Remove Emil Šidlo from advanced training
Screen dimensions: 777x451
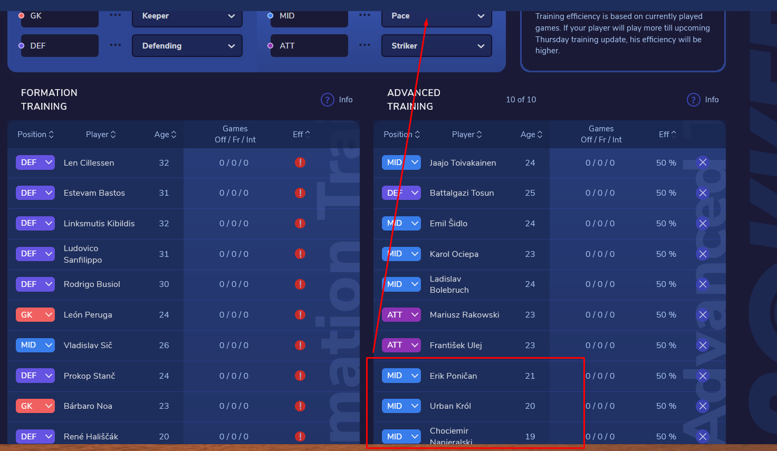pos(703,224)
